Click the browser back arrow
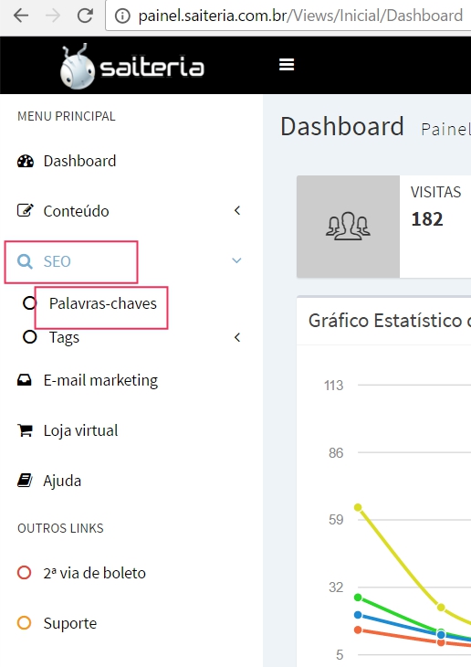This screenshot has height=667, width=471. 20,16
